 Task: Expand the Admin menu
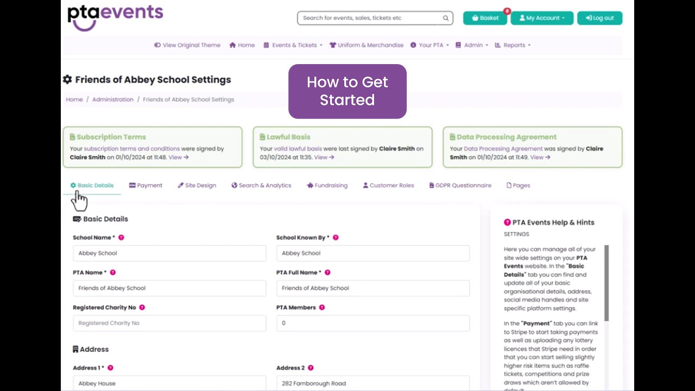[471, 45]
